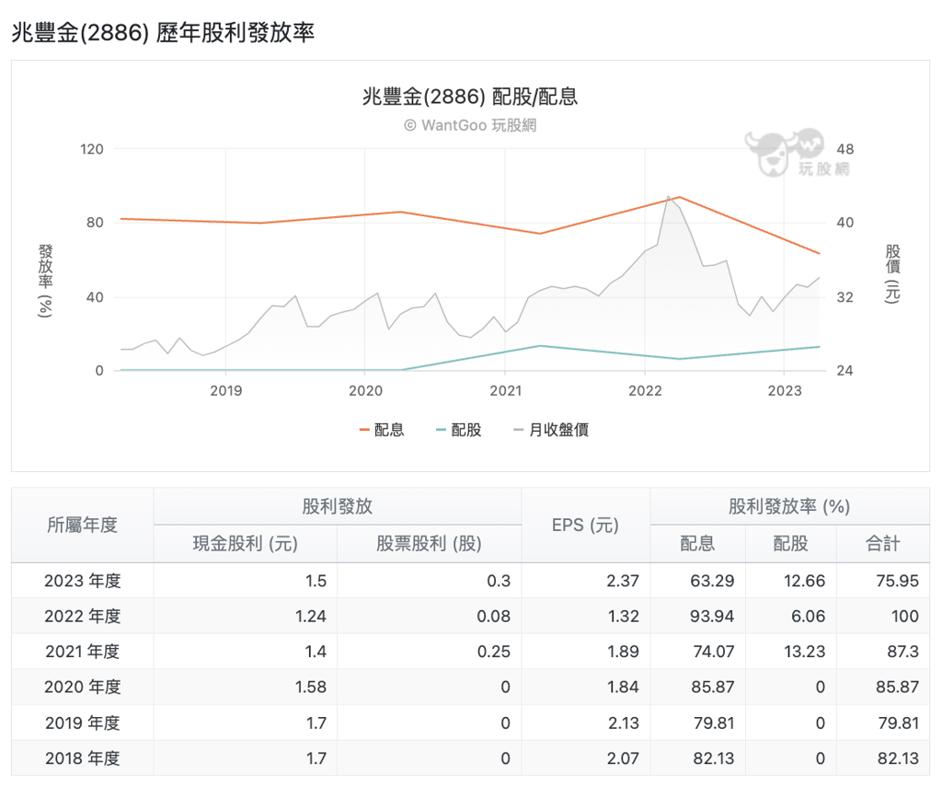Click the 2018 年度 EPS value 2.07
Image resolution: width=942 pixels, height=786 pixels.
tap(624, 758)
